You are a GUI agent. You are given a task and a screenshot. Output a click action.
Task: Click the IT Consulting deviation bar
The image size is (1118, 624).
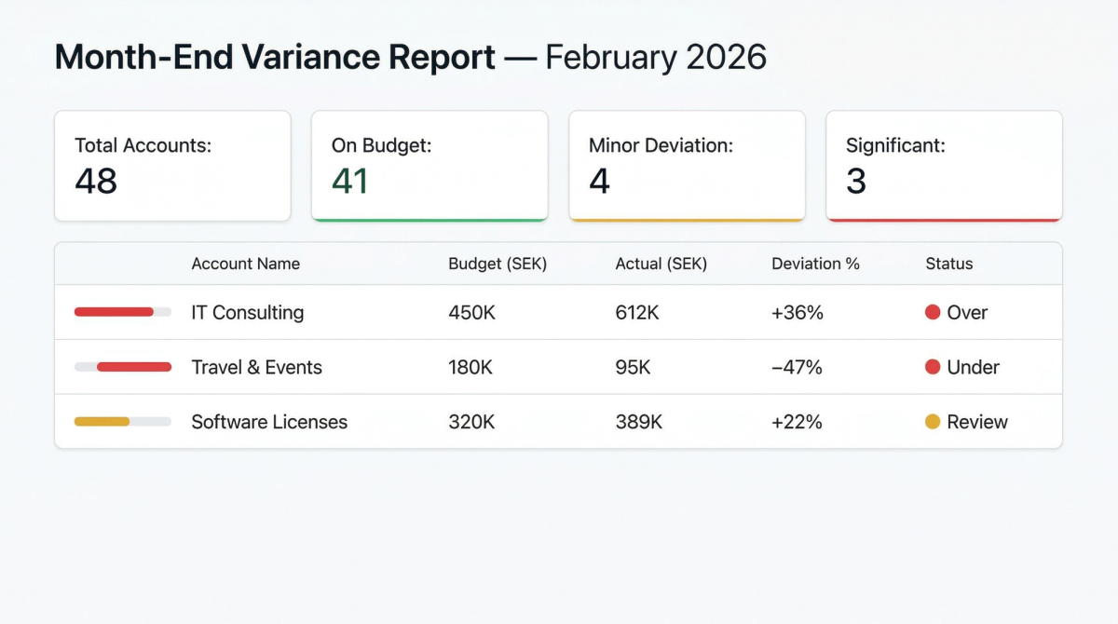pyautogui.click(x=122, y=312)
